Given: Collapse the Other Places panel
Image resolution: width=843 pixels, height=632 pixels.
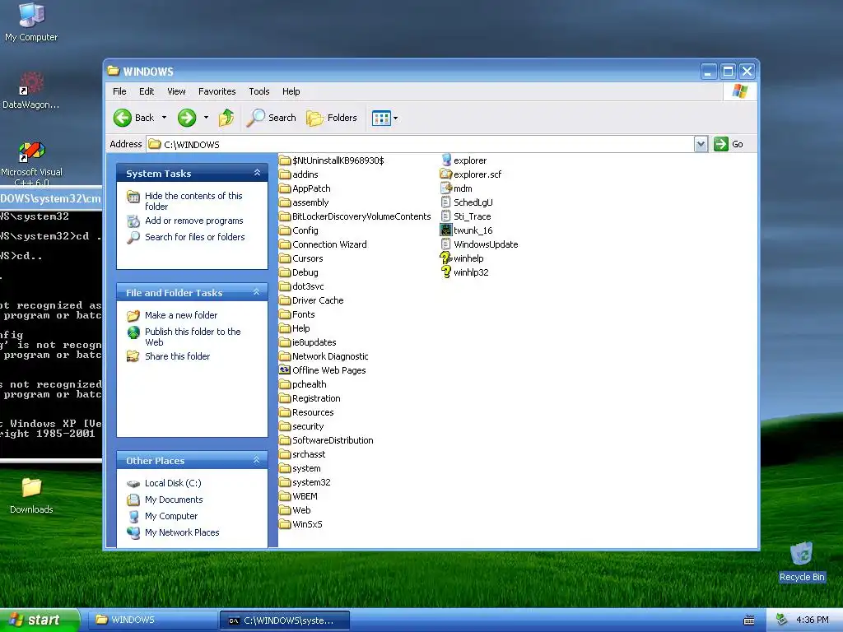Looking at the screenshot, I should pyautogui.click(x=257, y=460).
